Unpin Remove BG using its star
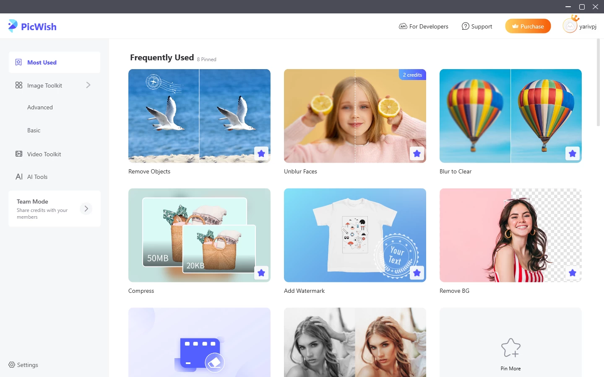The height and width of the screenshot is (377, 604). click(x=573, y=273)
